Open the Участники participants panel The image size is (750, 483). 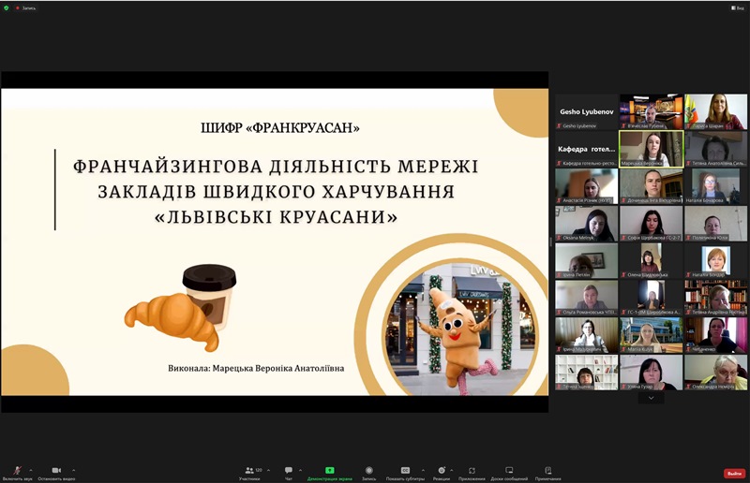[x=249, y=471]
